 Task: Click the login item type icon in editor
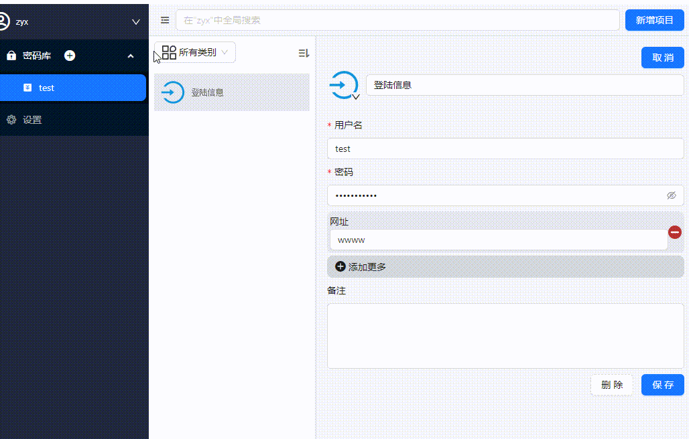(344, 86)
